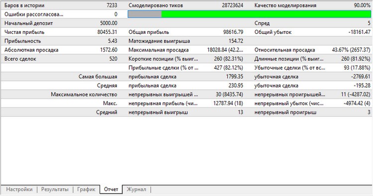Select the 90.00% quality value

coord(362,5)
